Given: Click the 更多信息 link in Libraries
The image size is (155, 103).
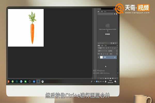Looking at the screenshot, I should point(107,34).
